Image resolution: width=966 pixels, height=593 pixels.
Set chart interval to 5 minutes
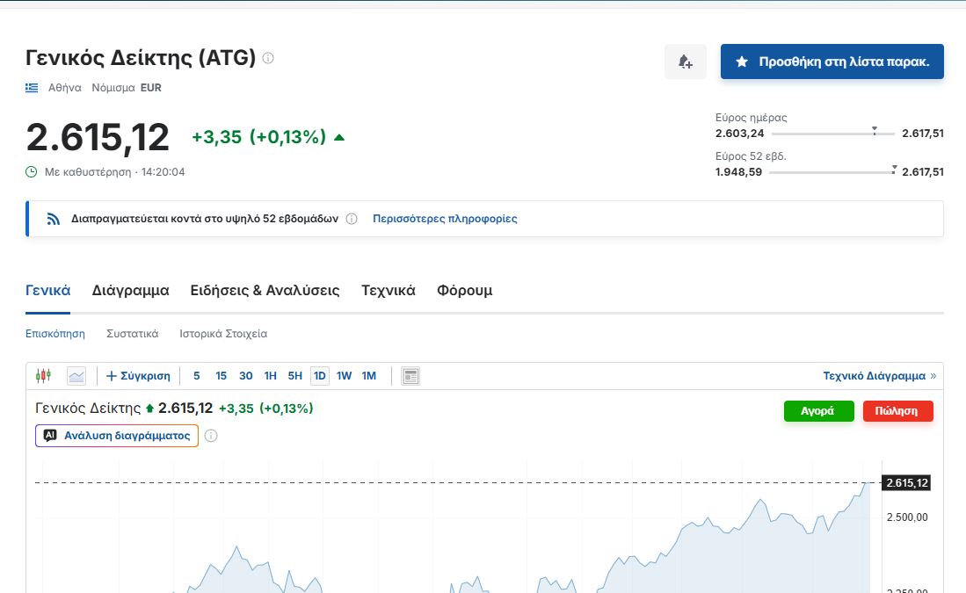click(x=197, y=376)
